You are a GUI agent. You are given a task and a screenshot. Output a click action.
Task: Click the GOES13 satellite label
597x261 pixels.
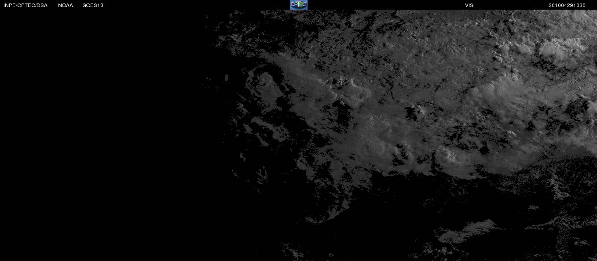[93, 5]
